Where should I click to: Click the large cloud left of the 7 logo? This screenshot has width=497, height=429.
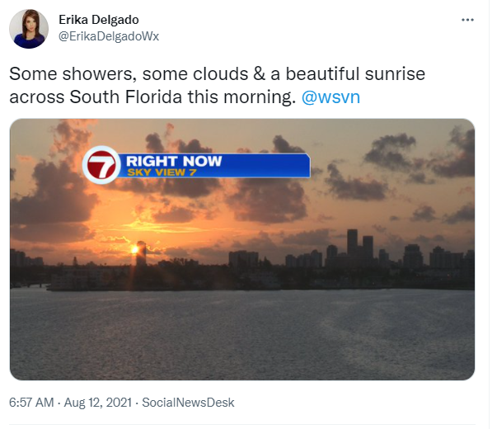tap(52, 194)
